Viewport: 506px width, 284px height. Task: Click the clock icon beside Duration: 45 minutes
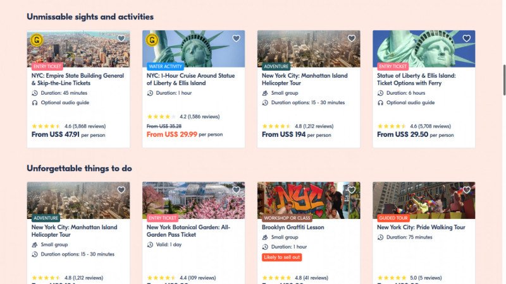point(35,93)
